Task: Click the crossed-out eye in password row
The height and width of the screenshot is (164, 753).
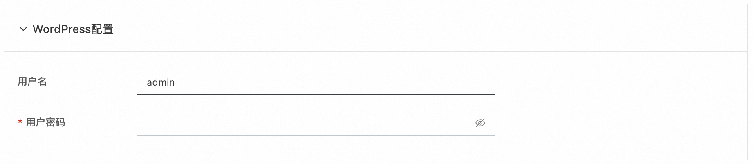Action: pyautogui.click(x=480, y=123)
